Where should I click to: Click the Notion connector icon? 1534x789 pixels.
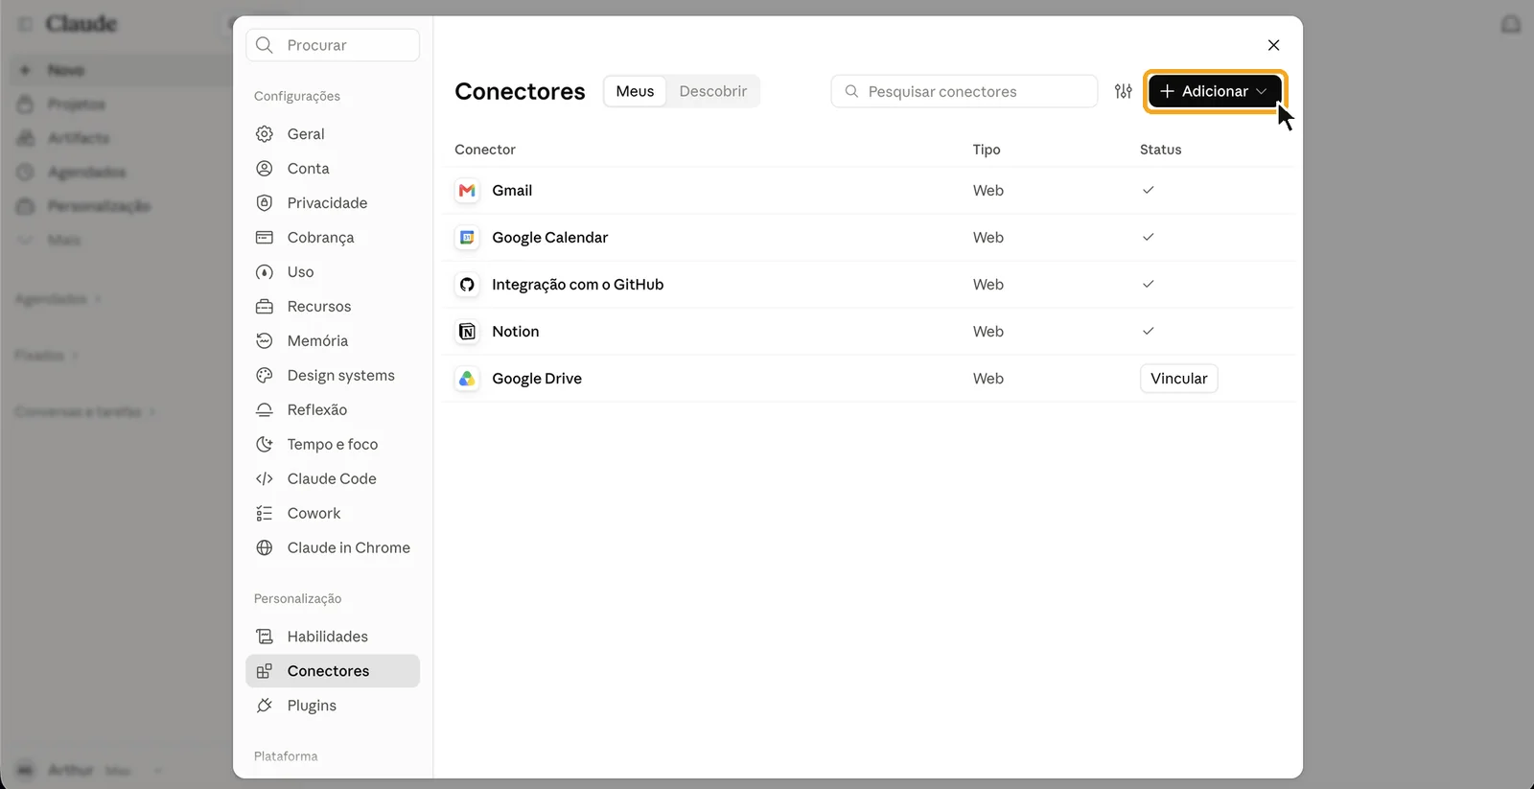[x=467, y=332]
